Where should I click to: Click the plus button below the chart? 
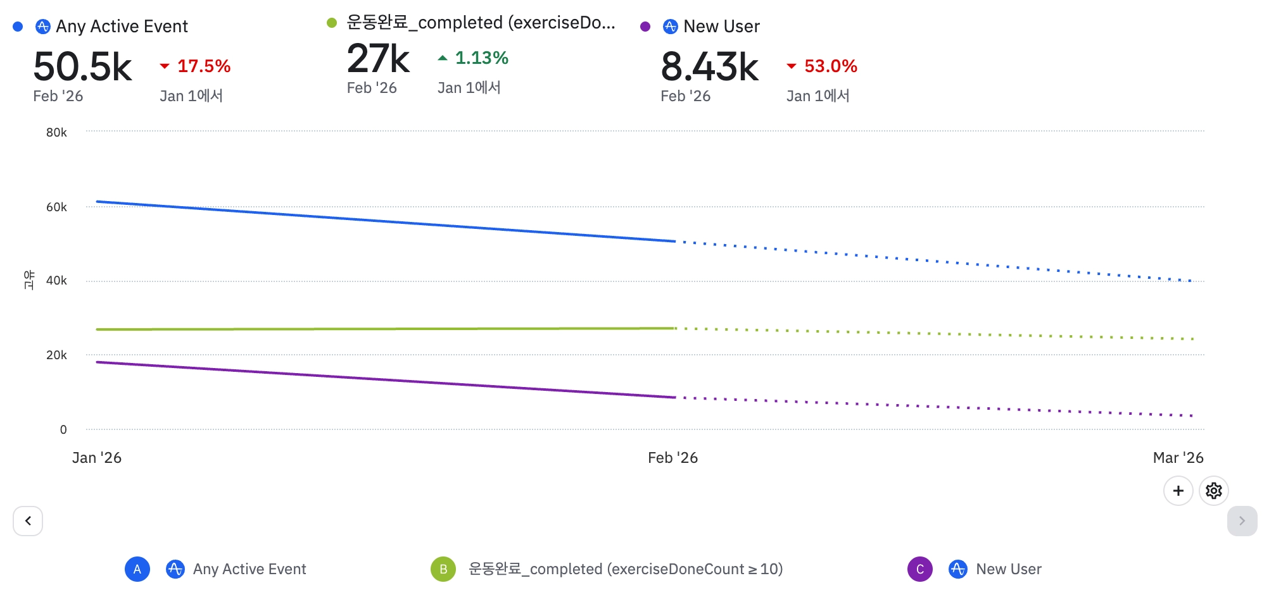(x=1178, y=491)
